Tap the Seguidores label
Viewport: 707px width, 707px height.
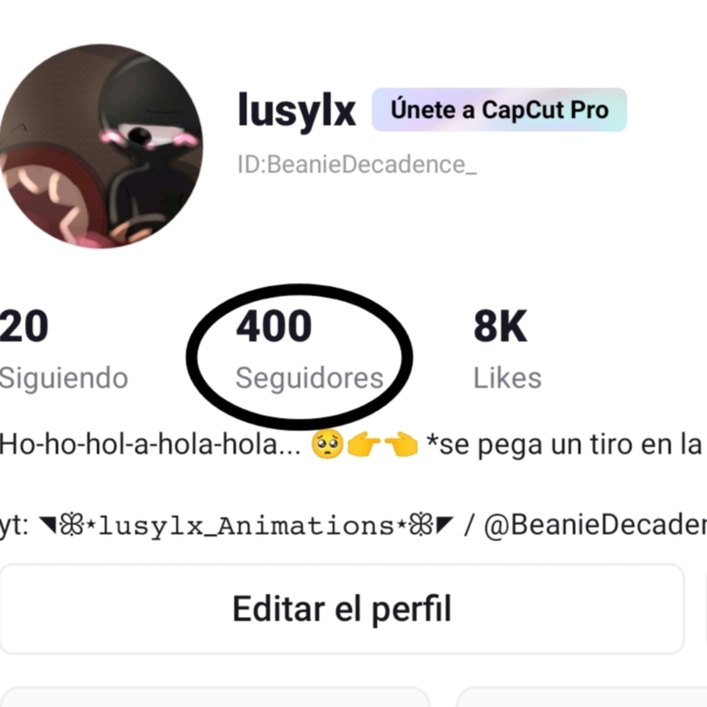click(309, 378)
